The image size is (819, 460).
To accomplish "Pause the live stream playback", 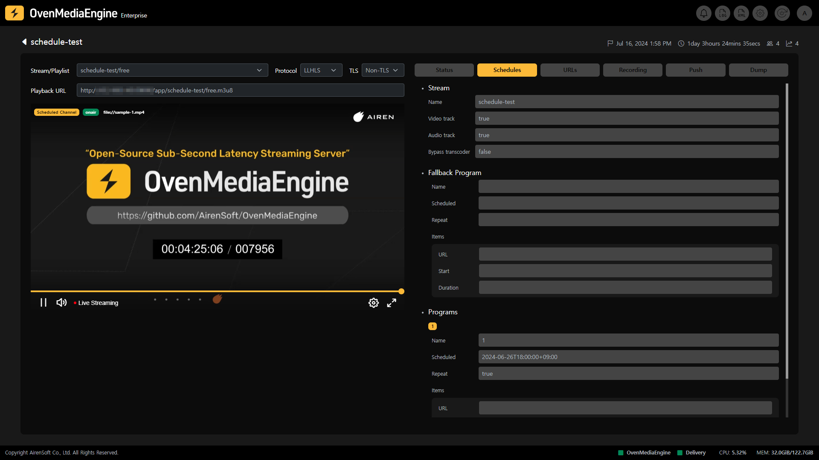I will (44, 302).
